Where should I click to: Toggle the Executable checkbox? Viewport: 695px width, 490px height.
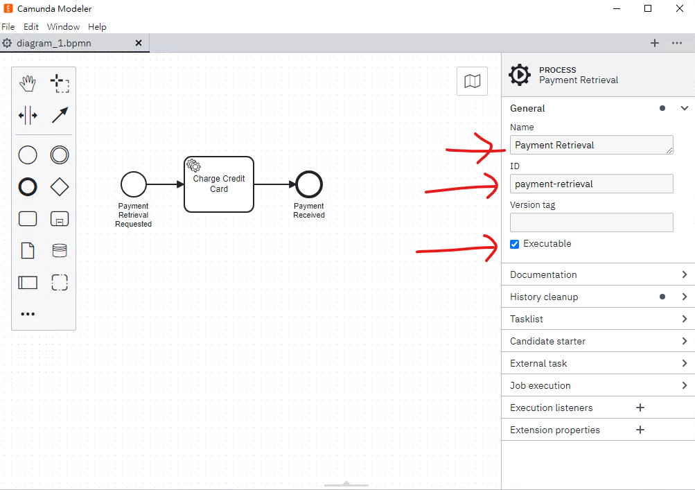(514, 245)
